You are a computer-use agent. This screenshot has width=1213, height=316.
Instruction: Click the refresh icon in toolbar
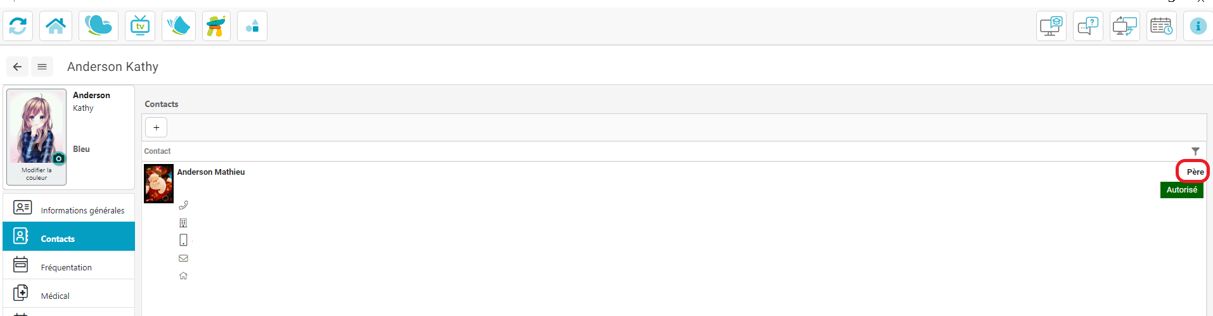(18, 26)
